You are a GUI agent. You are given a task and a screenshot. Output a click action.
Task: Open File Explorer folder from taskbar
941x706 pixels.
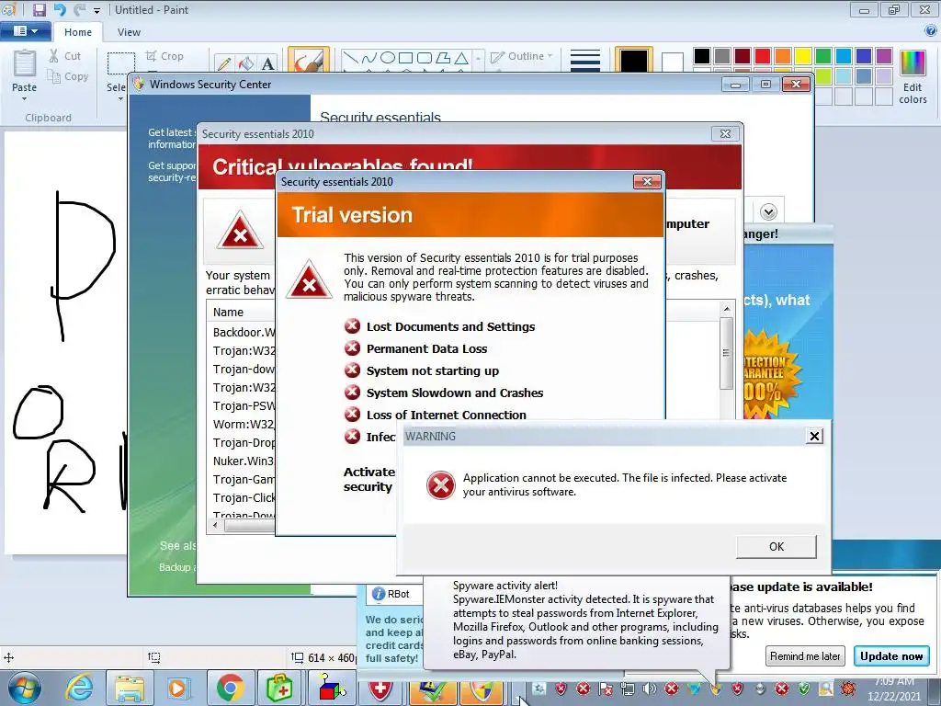[x=130, y=688]
